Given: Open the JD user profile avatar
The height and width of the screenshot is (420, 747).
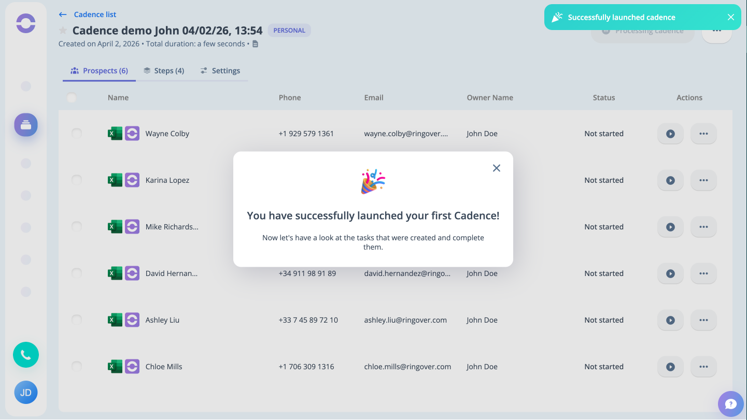Looking at the screenshot, I should click(26, 393).
